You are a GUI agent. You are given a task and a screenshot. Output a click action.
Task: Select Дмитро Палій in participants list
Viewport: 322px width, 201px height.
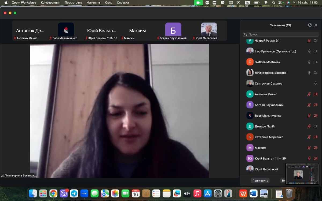coord(265,126)
